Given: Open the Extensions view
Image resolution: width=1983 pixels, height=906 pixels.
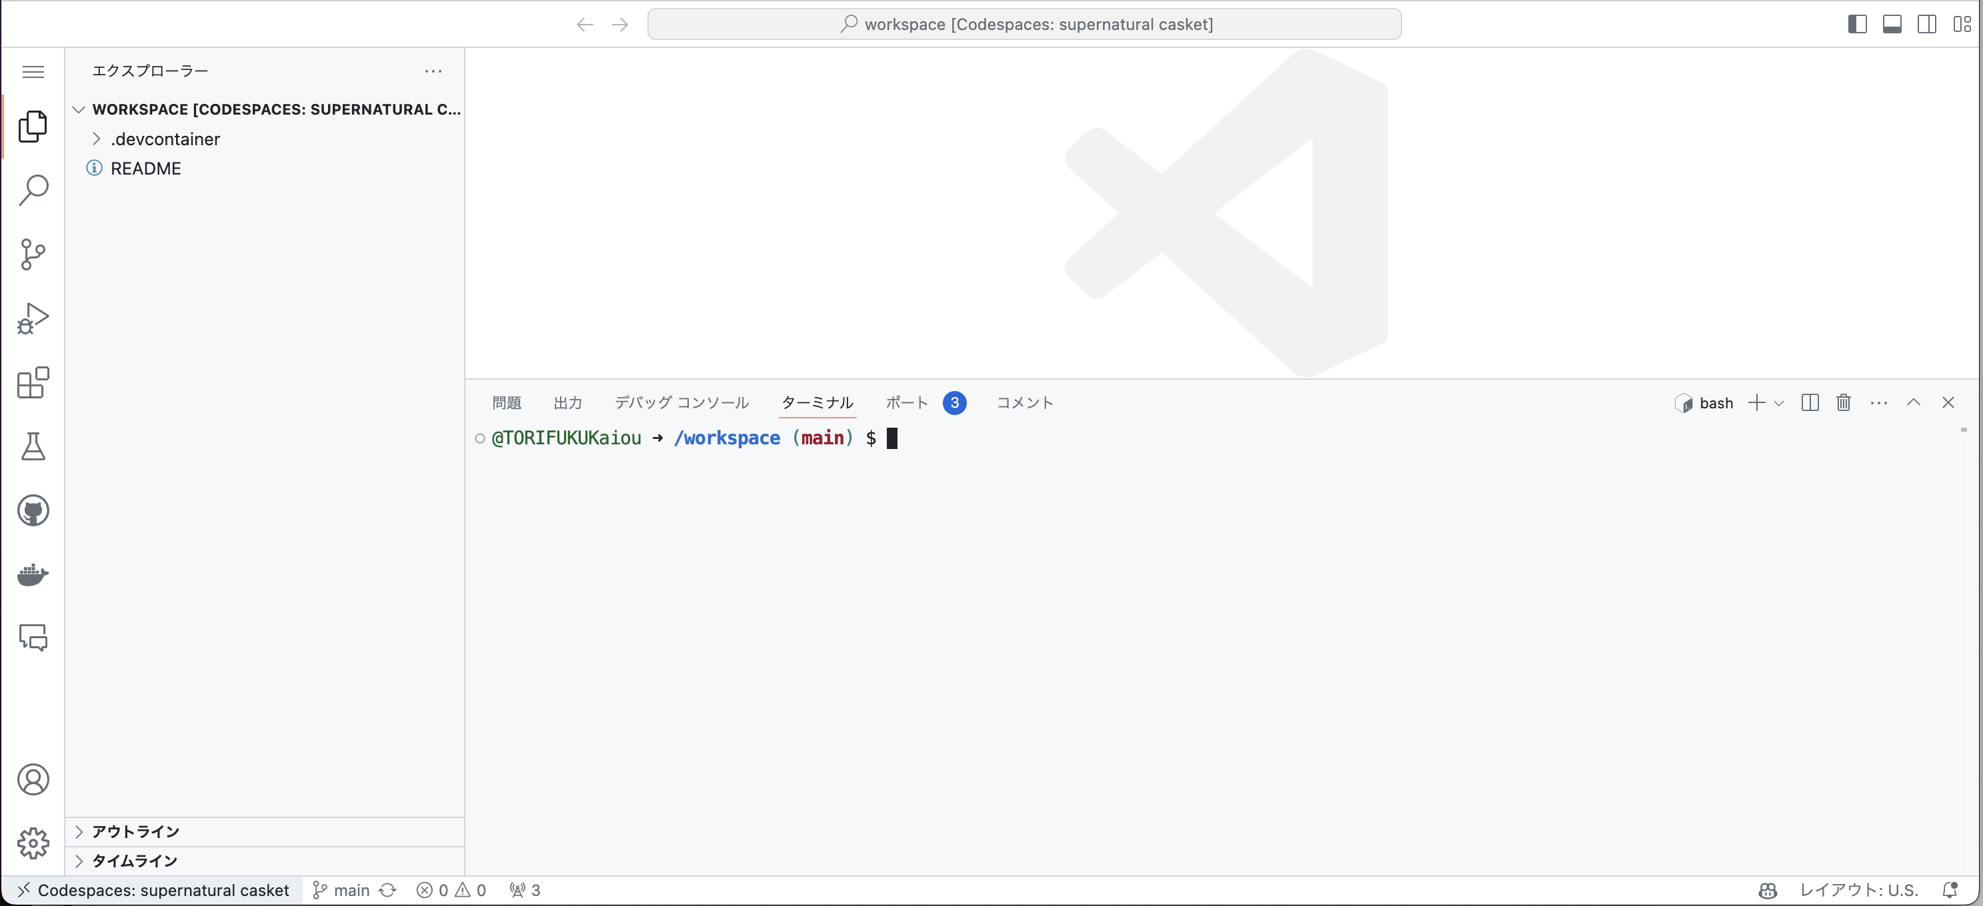Looking at the screenshot, I should pyautogui.click(x=33, y=382).
